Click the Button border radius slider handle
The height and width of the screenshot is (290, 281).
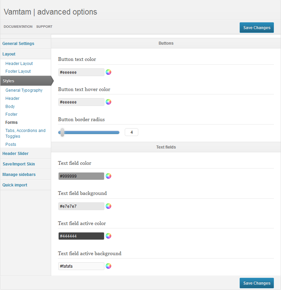[62, 132]
